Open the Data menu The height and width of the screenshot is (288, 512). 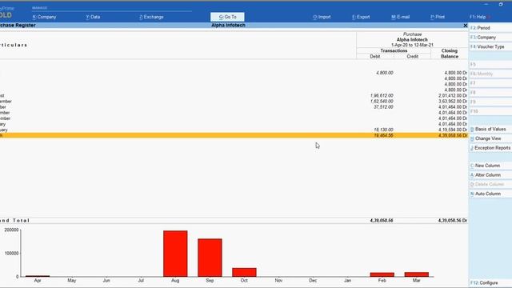pyautogui.click(x=93, y=17)
